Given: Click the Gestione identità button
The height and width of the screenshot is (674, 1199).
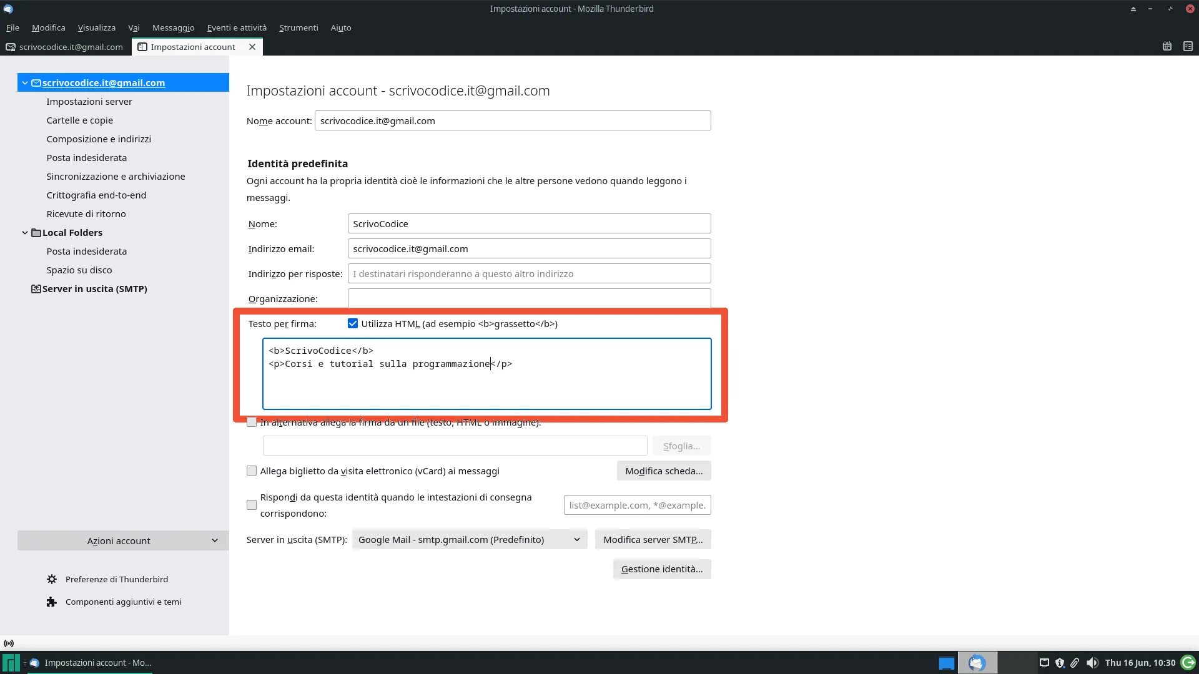Looking at the screenshot, I should click(662, 569).
